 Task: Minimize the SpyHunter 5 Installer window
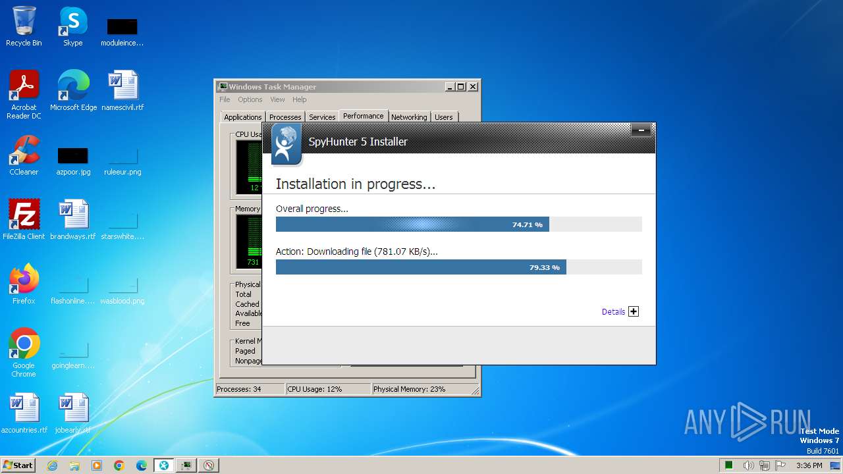[641, 130]
